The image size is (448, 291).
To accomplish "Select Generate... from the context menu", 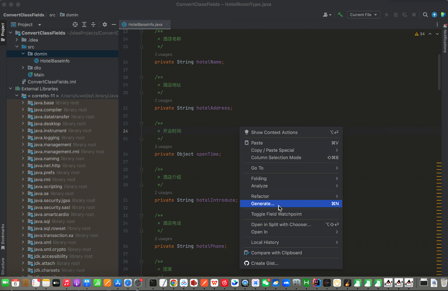I will (x=263, y=204).
